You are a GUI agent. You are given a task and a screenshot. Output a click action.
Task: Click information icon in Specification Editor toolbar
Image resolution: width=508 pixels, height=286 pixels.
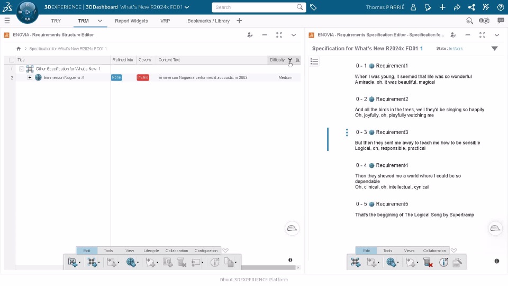tap(443, 262)
